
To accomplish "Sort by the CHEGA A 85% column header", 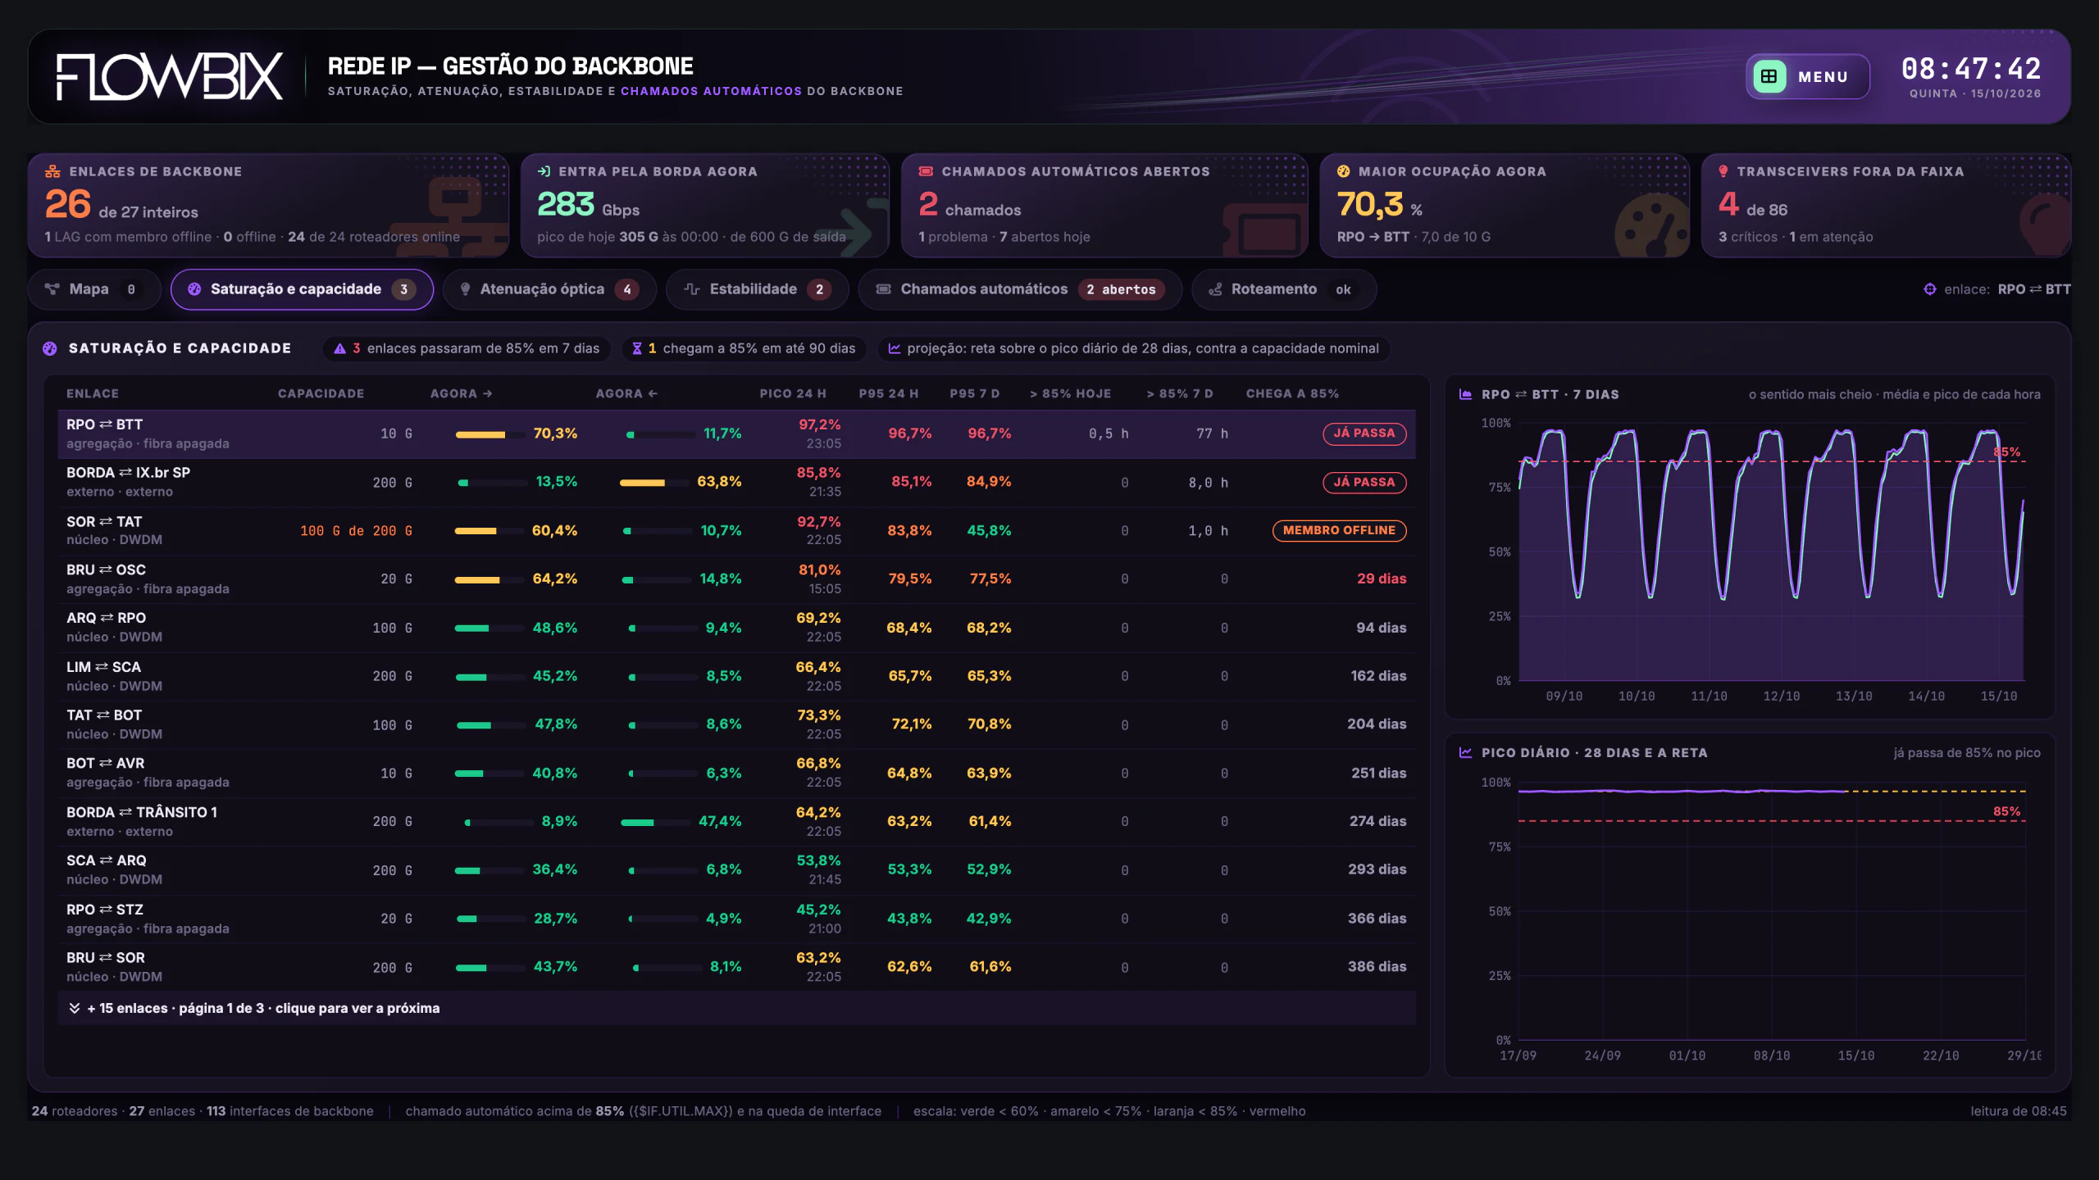I will click(1292, 394).
